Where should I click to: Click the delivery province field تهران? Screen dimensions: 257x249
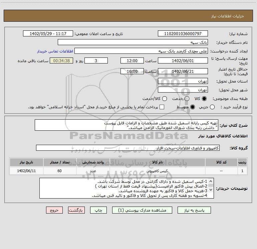183,81
